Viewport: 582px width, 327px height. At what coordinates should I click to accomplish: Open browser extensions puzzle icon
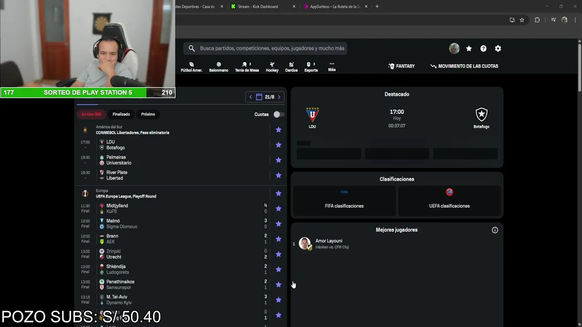[537, 20]
